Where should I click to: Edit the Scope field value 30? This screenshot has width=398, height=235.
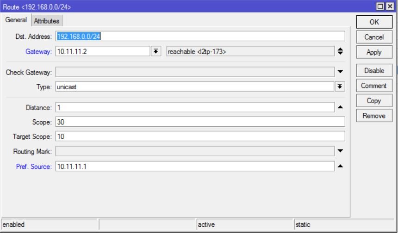(200, 122)
